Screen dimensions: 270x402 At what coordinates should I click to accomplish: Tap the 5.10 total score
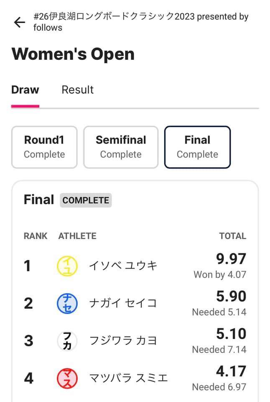(231, 334)
